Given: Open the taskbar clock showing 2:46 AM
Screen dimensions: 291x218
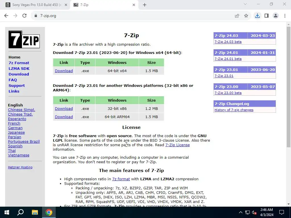Looking at the screenshot, I should tap(267, 212).
